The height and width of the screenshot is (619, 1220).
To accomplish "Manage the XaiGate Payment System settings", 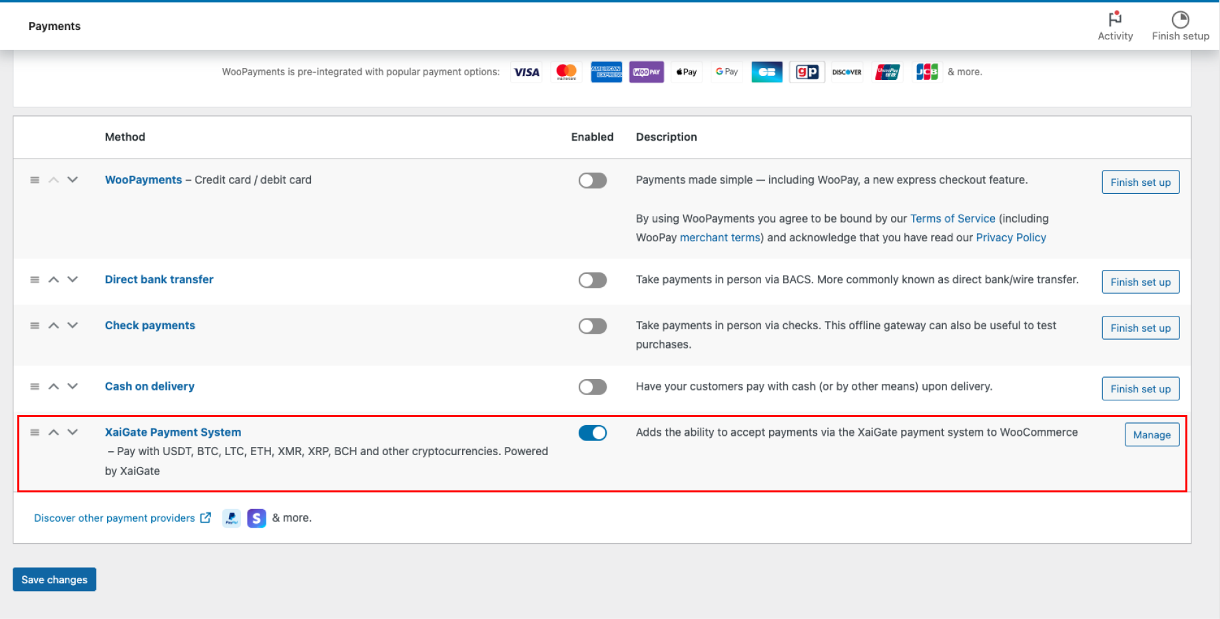I will pyautogui.click(x=1151, y=434).
